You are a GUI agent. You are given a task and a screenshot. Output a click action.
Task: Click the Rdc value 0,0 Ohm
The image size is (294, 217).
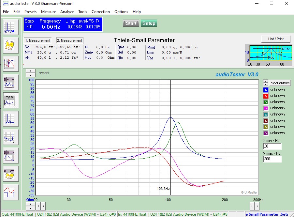point(105,58)
